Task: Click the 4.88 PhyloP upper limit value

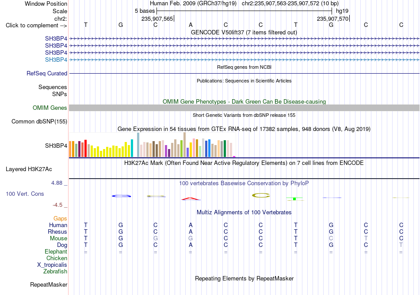Action: point(57,183)
